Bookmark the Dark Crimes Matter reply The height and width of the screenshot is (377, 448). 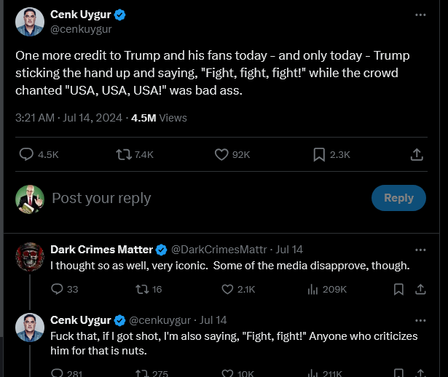(398, 290)
